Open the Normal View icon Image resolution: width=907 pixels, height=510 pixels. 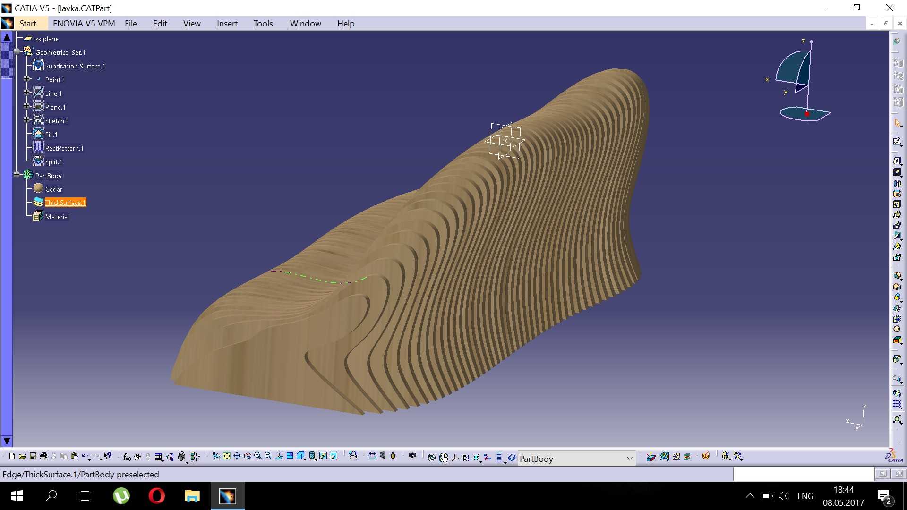pos(279,456)
